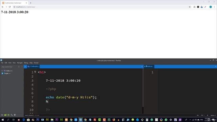Open Microsoft Store from the taskbar
Viewport: 217px width, 122px height.
point(28,120)
